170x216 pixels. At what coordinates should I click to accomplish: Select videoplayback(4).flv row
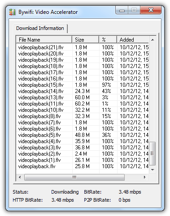[x=83, y=141]
